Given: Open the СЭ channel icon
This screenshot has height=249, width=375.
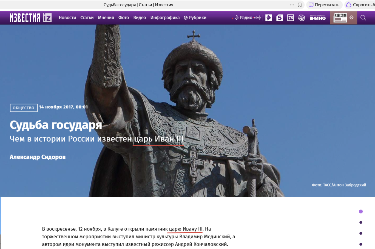Looking at the screenshot, I should 302,18.
